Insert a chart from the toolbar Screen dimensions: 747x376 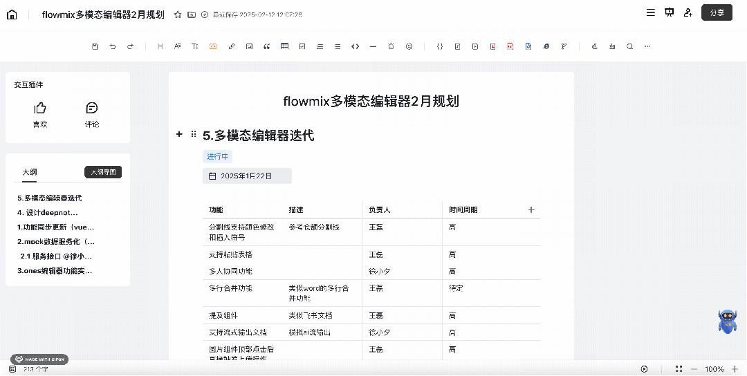click(612, 46)
